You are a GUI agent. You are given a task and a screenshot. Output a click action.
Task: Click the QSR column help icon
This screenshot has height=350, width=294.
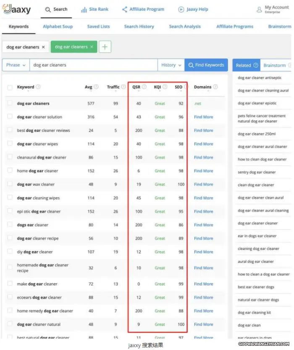coord(144,87)
